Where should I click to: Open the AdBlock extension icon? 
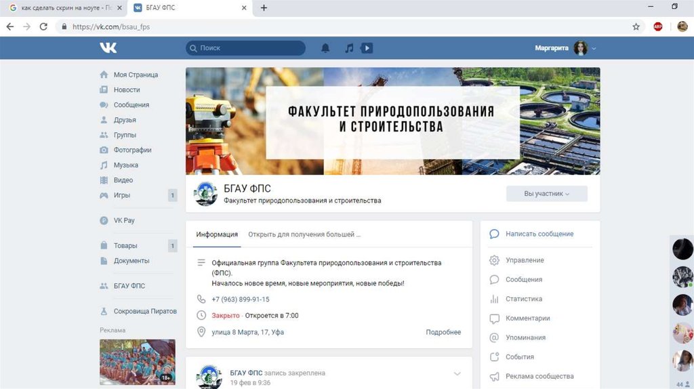[x=657, y=27]
